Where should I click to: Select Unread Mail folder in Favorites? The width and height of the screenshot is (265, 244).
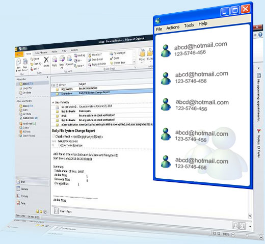26,88
